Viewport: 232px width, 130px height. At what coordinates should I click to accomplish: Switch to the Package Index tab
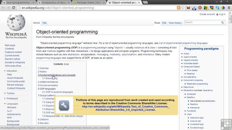[x=89, y=3]
